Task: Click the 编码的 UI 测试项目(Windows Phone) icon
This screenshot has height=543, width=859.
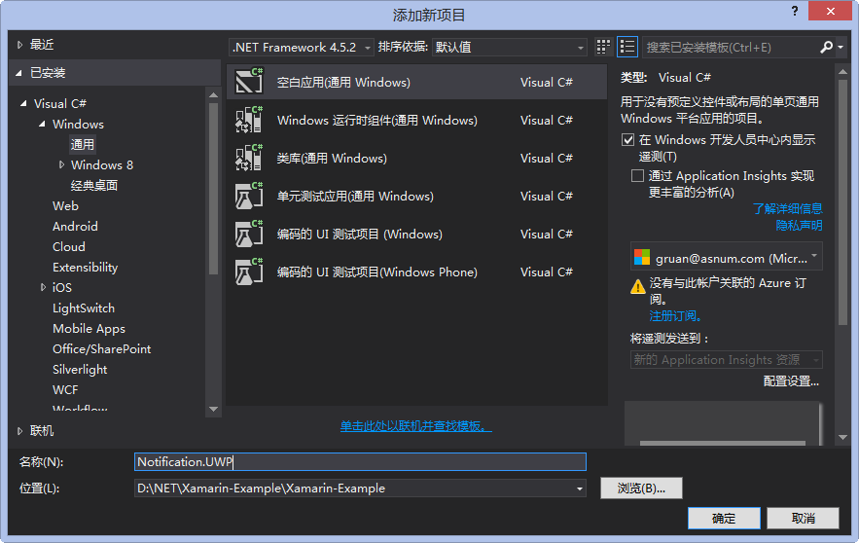Action: pyautogui.click(x=249, y=271)
